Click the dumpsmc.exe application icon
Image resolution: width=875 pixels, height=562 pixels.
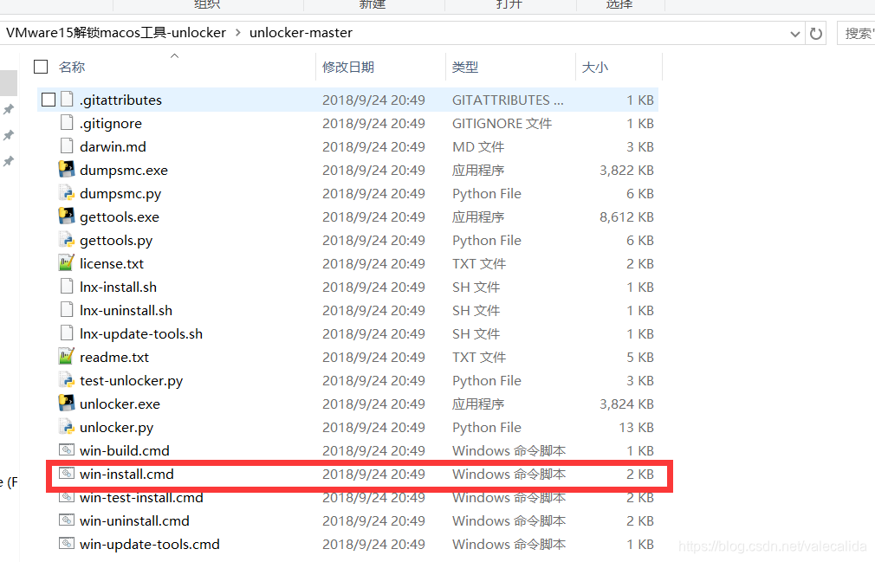(x=67, y=170)
